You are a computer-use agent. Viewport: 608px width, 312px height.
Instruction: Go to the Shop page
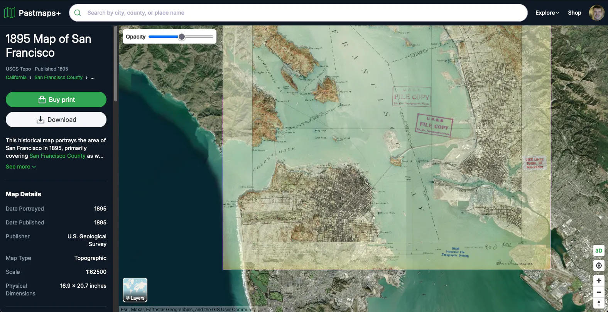pyautogui.click(x=574, y=13)
